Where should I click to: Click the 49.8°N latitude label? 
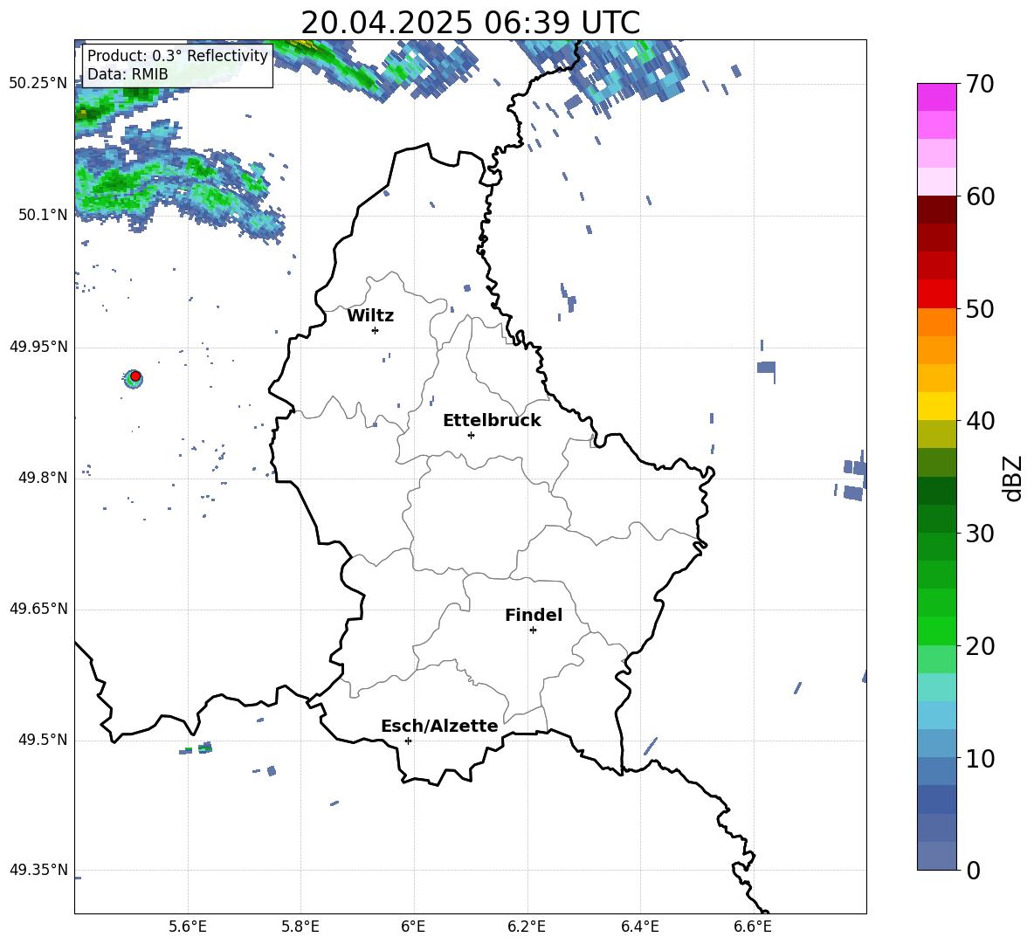tap(43, 478)
